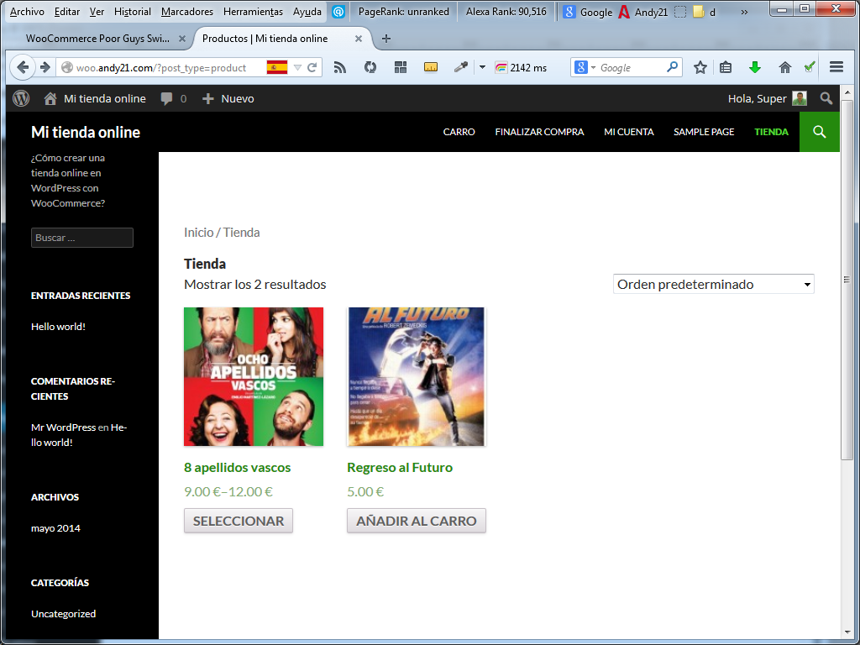Reload page using the refresh icon

pyautogui.click(x=312, y=67)
